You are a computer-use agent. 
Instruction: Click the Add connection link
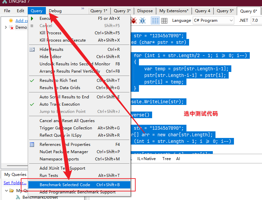point(21,20)
